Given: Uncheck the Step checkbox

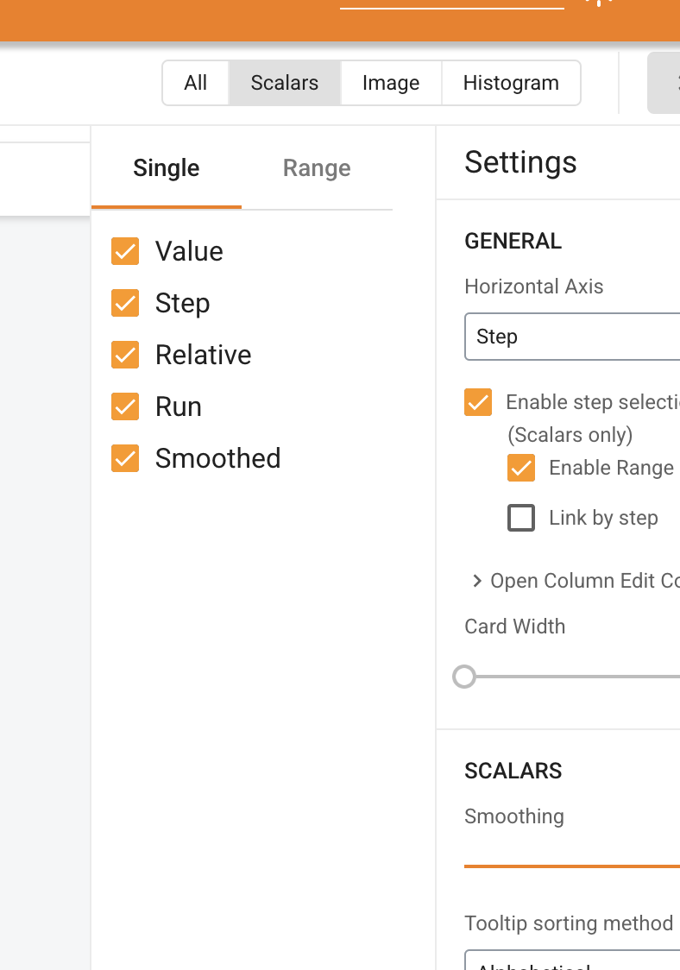Looking at the screenshot, I should pos(125,303).
